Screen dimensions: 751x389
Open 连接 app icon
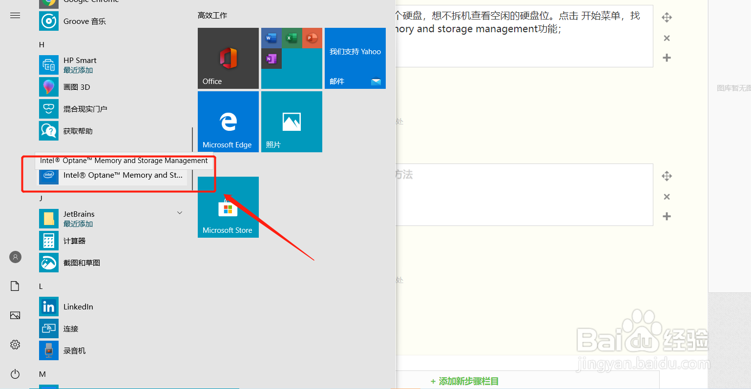tap(49, 328)
